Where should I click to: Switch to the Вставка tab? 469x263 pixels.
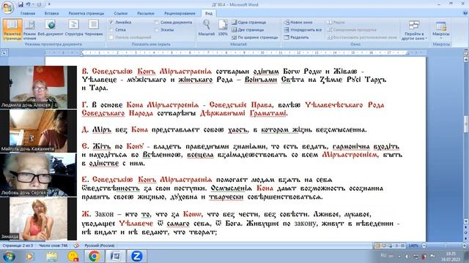[51, 13]
